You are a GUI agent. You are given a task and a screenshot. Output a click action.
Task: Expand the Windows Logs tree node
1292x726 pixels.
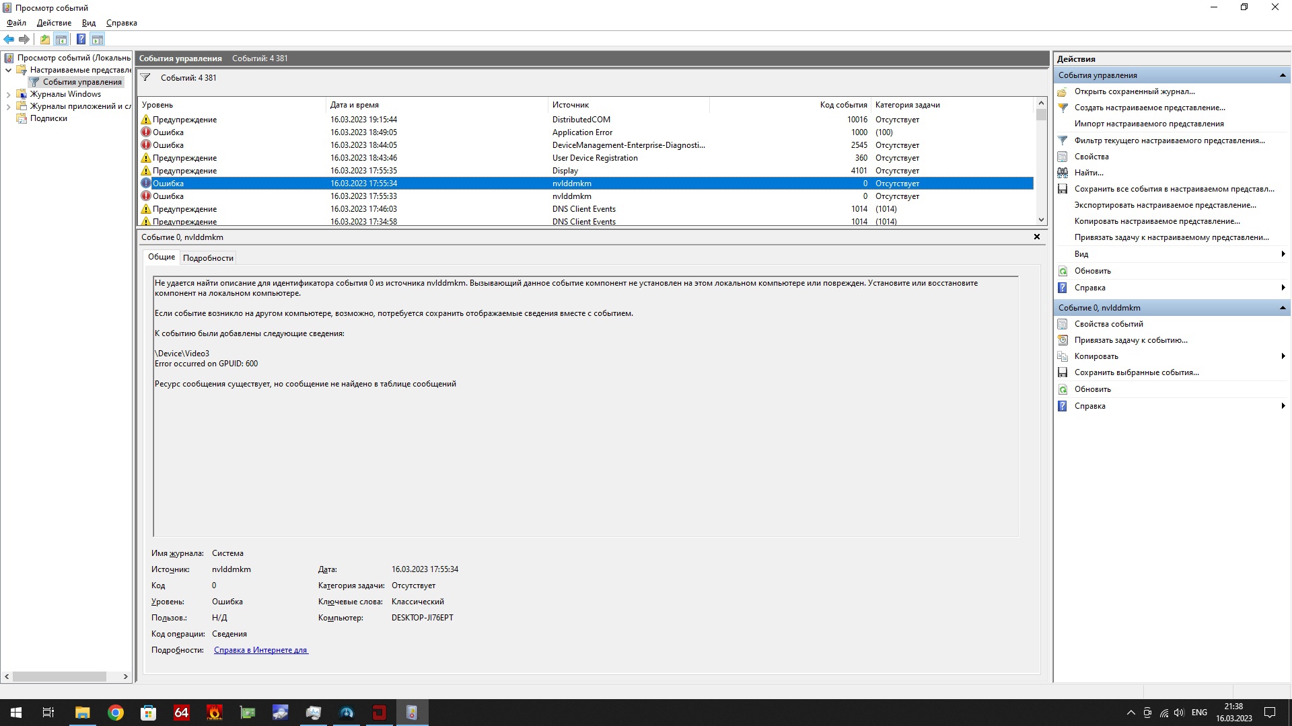coord(8,95)
